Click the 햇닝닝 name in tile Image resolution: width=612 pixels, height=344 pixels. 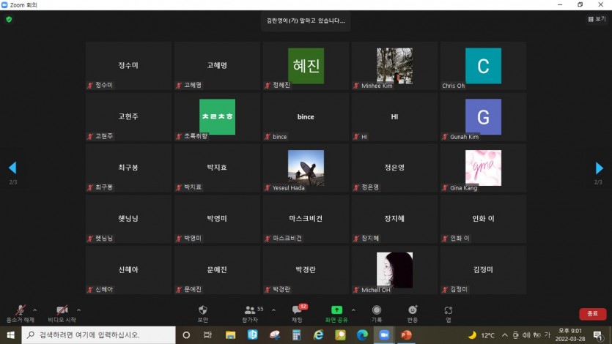[x=128, y=219]
